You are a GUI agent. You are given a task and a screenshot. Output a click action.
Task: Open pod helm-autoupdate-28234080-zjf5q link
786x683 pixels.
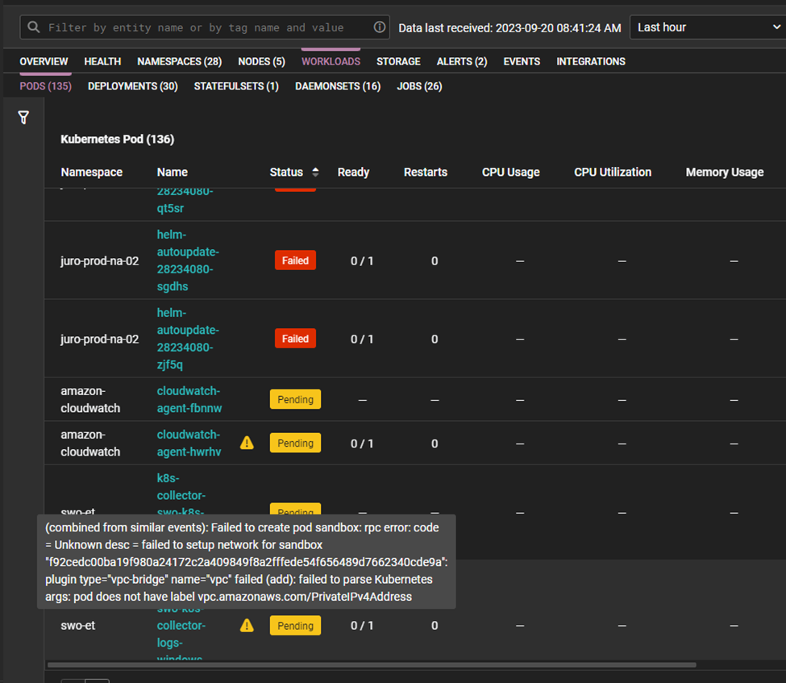188,339
